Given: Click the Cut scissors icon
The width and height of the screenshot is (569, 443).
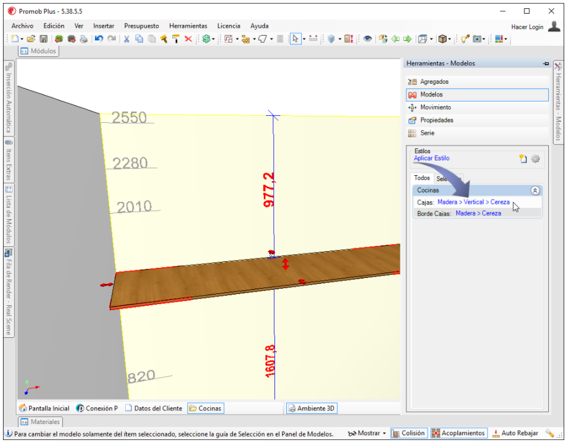Looking at the screenshot, I should click(x=127, y=39).
